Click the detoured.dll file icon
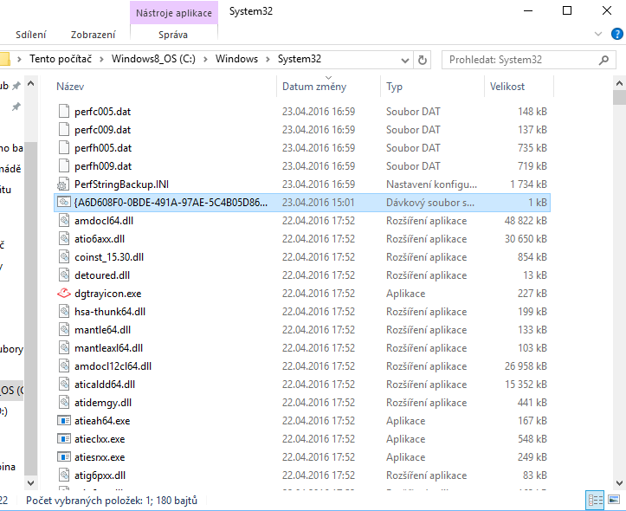626x511 pixels. tap(64, 275)
